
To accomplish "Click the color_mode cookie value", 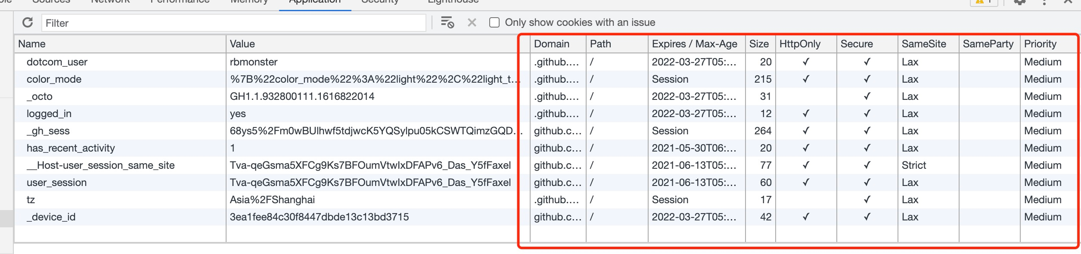I will point(375,79).
